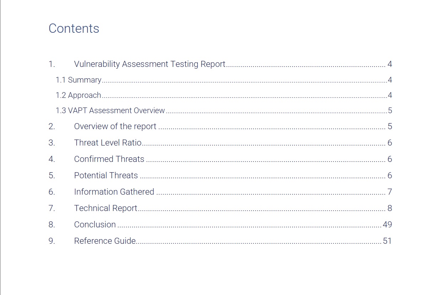Go to the Technical Report section
Screen dimensions: 435x295
tap(105, 208)
